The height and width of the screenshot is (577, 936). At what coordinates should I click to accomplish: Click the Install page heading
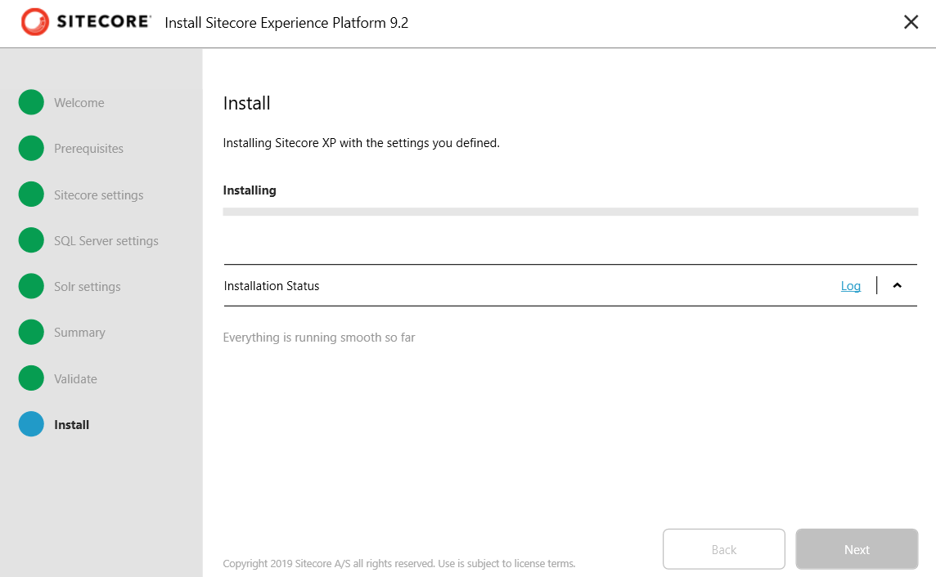click(x=246, y=103)
